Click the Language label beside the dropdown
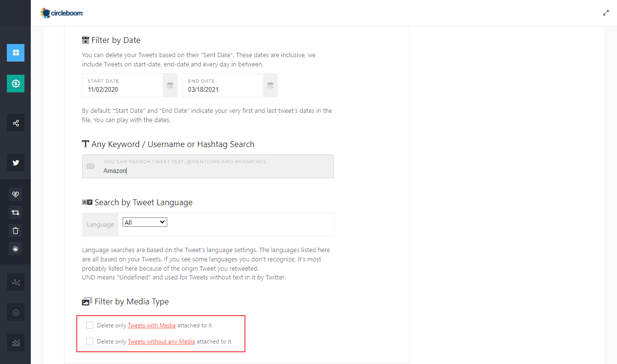617x364 pixels. tap(100, 225)
